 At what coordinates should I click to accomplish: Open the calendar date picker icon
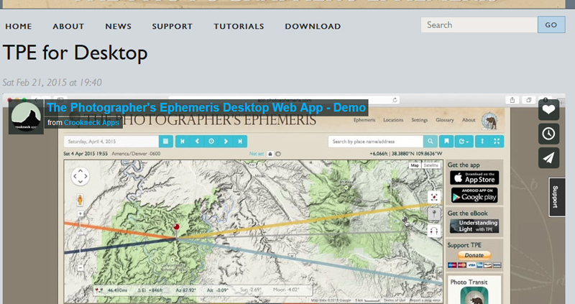[166, 141]
